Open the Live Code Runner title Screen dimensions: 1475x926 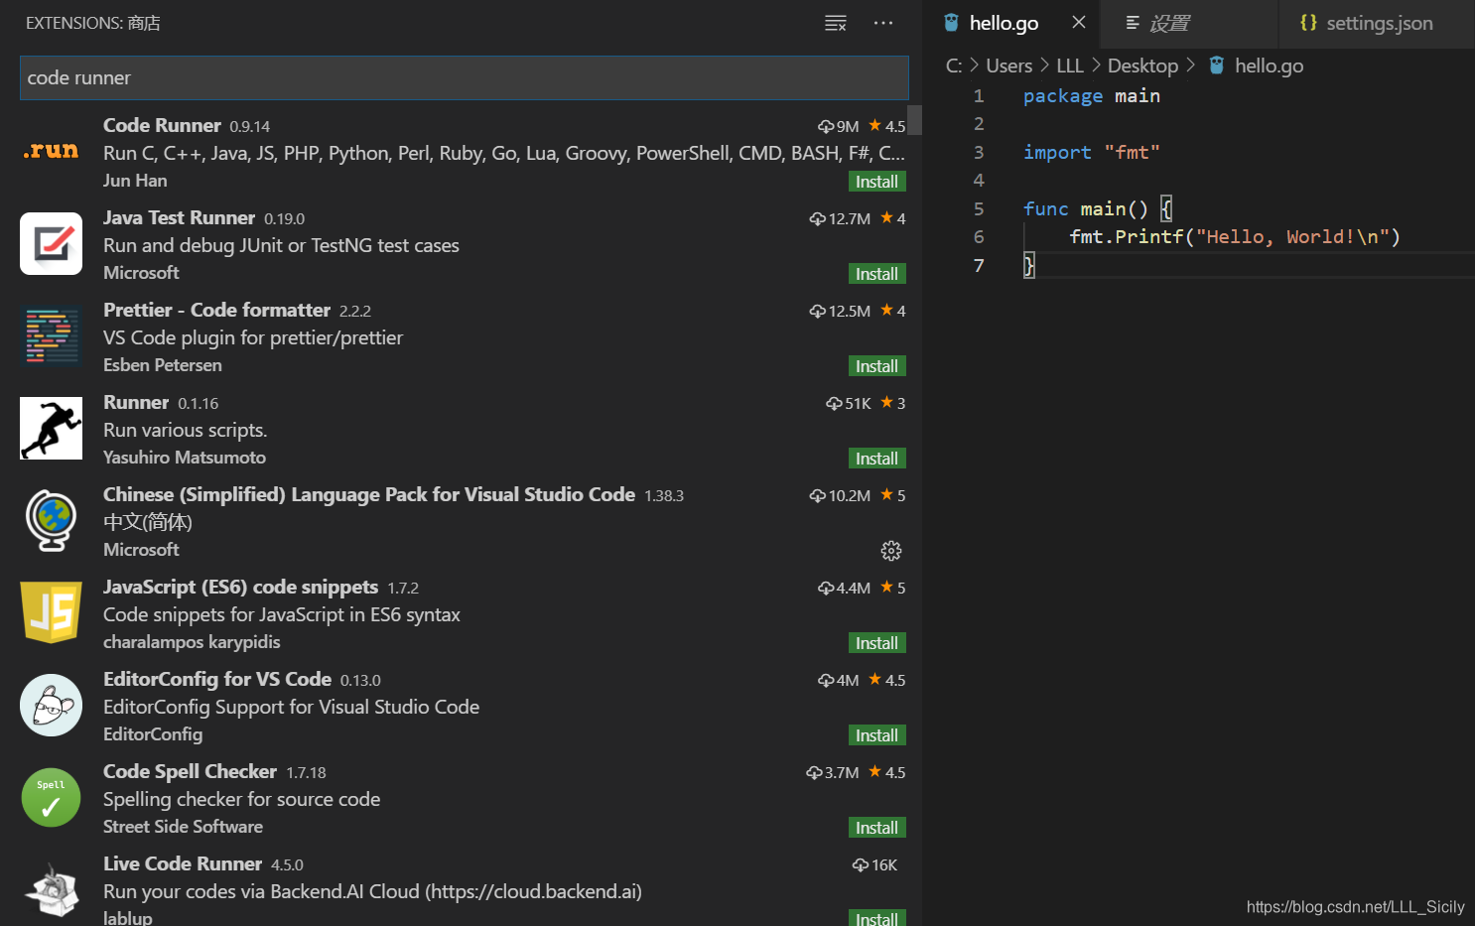[x=183, y=863]
